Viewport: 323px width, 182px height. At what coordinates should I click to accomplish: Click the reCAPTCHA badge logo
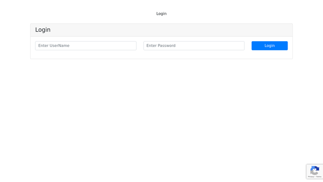(x=315, y=171)
